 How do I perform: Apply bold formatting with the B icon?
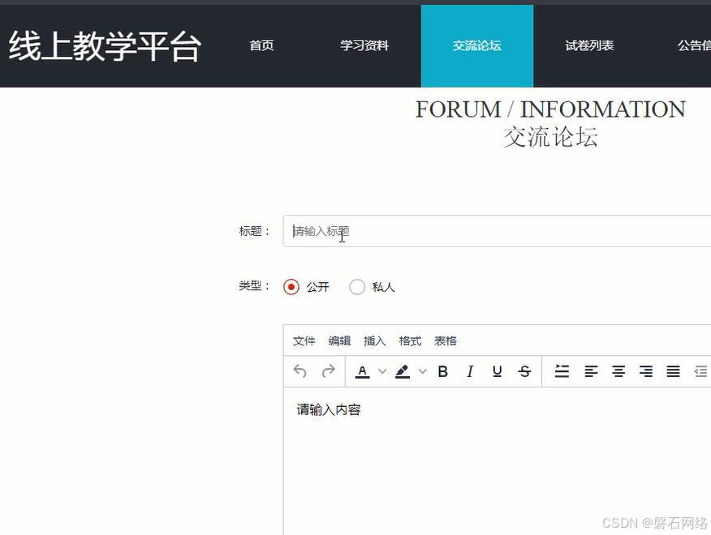pos(442,371)
